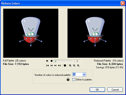Enable Dither to palette checkbox
This screenshot has height=95, width=126.
(74, 79)
